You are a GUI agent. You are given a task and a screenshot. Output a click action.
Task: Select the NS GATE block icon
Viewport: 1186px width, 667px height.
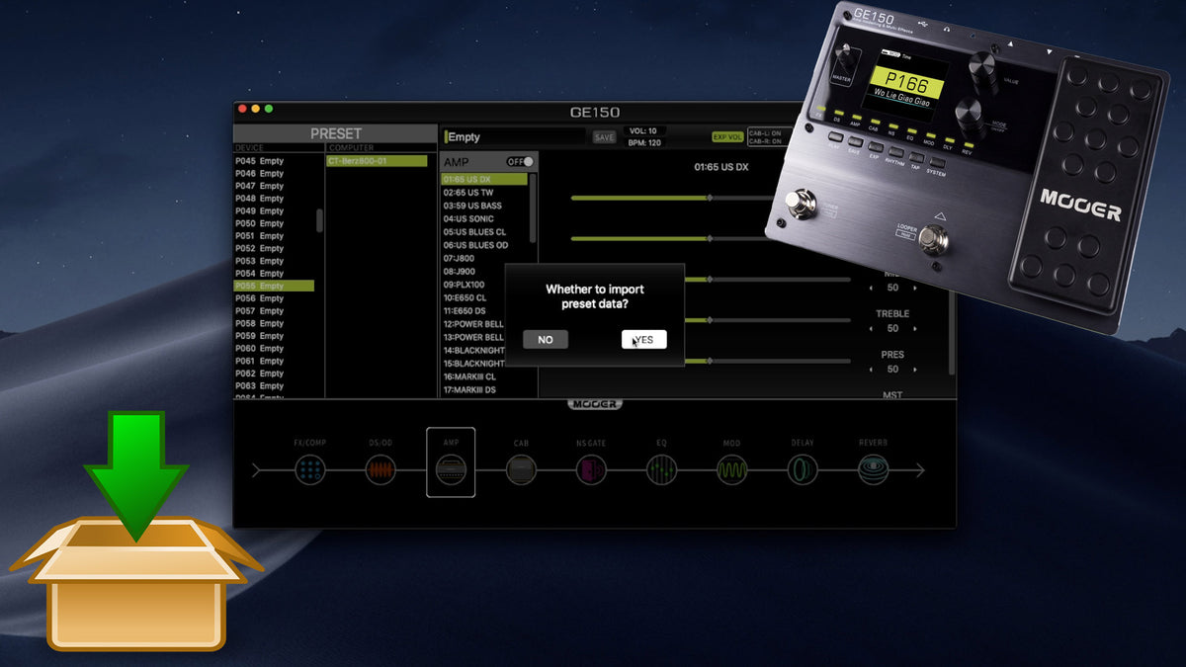pos(591,469)
